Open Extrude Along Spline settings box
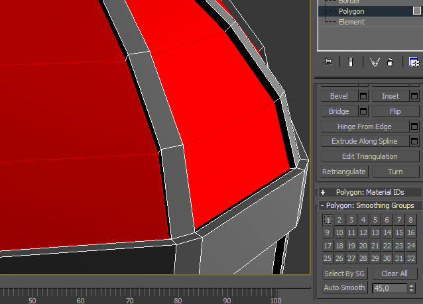 coord(415,141)
